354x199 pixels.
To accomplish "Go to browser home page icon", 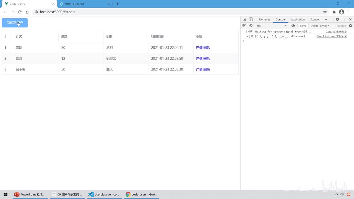I will tap(27, 12).
